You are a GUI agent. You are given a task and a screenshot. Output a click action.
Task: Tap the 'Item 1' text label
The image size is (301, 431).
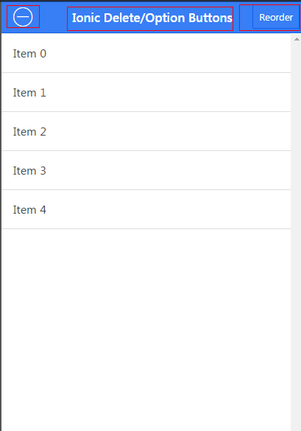pos(29,93)
